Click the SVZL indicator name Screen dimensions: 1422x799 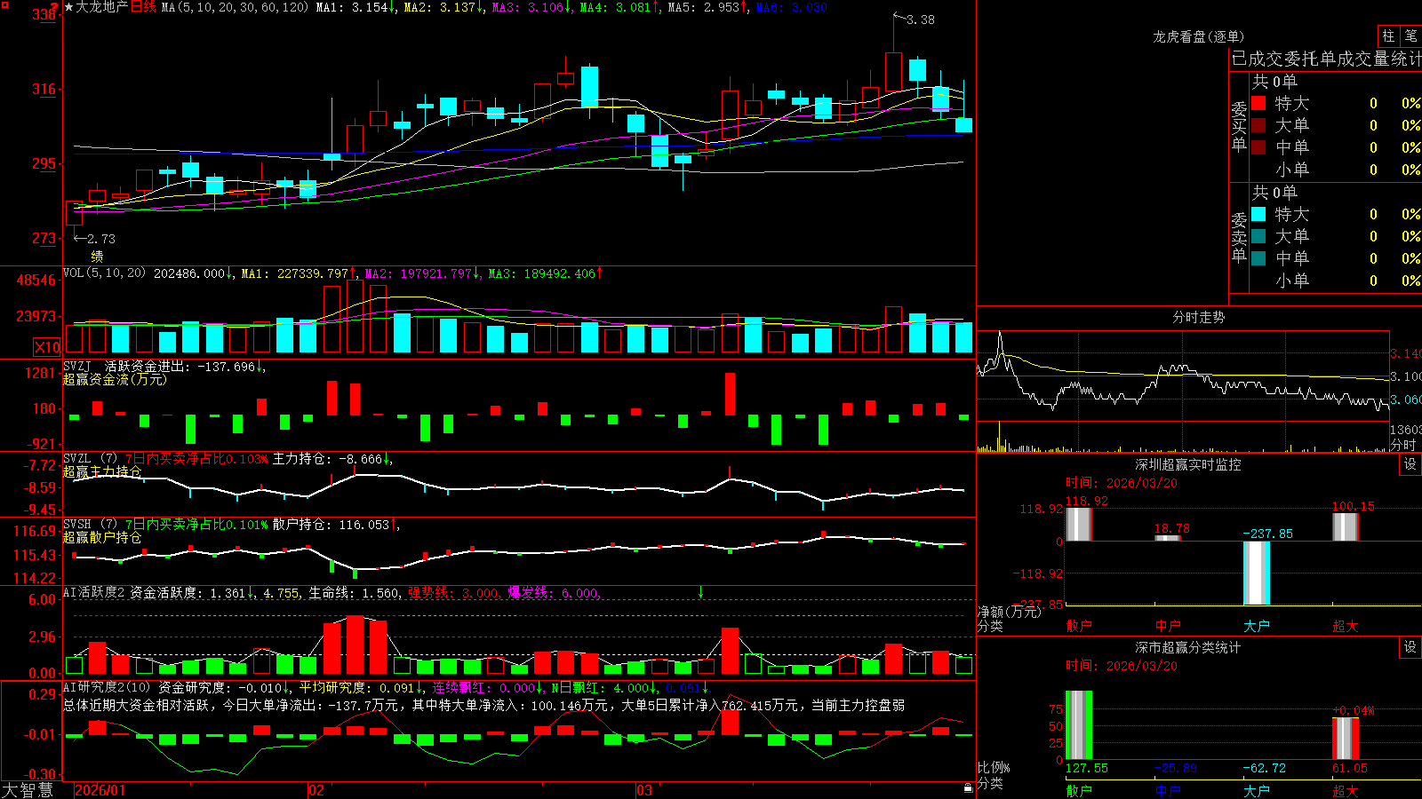[77, 459]
